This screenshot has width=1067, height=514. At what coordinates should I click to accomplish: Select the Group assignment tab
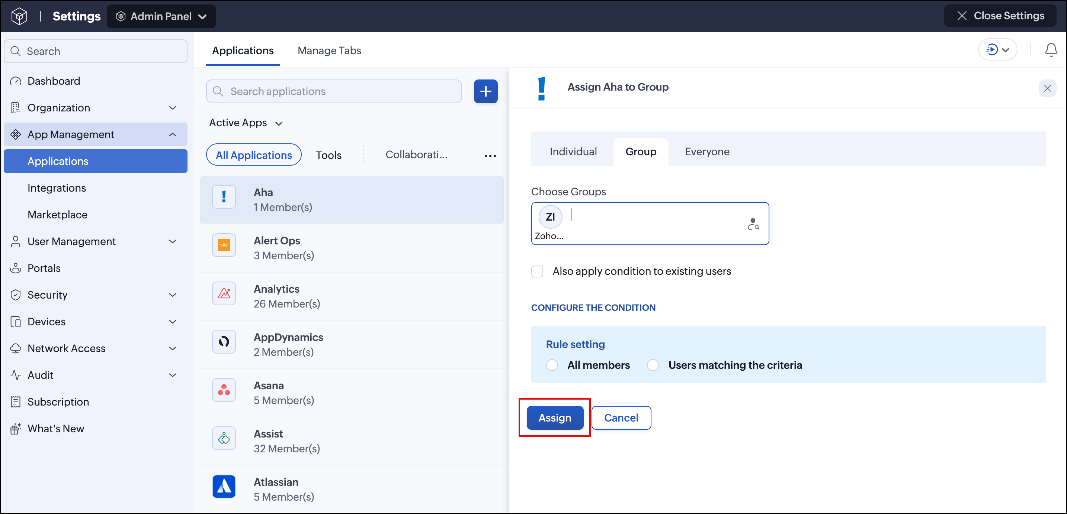[641, 152]
